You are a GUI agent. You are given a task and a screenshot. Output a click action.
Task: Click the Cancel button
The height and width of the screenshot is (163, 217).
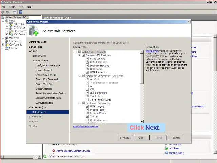point(176,138)
